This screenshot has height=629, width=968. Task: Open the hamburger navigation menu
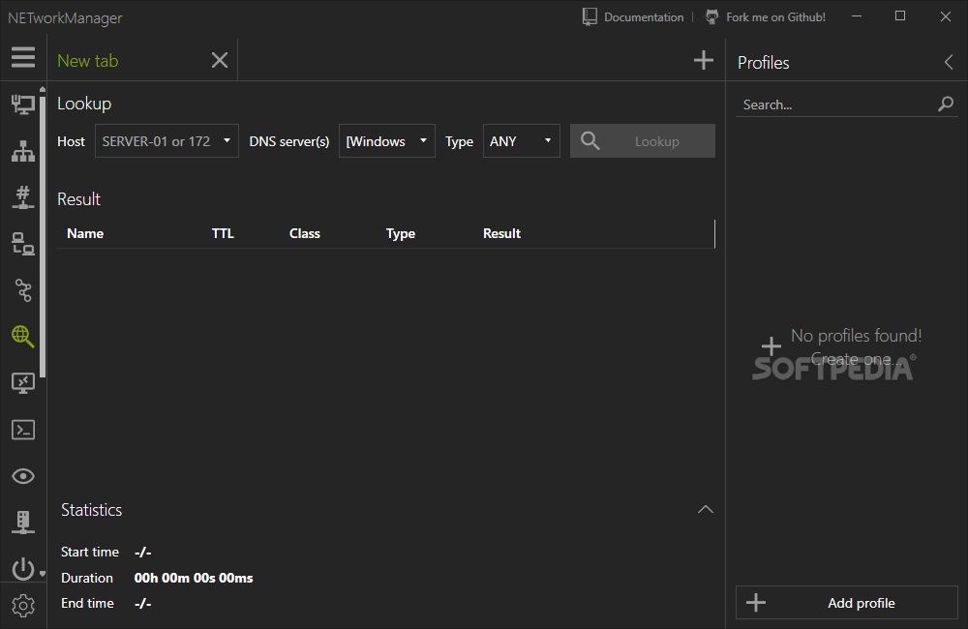[x=23, y=57]
